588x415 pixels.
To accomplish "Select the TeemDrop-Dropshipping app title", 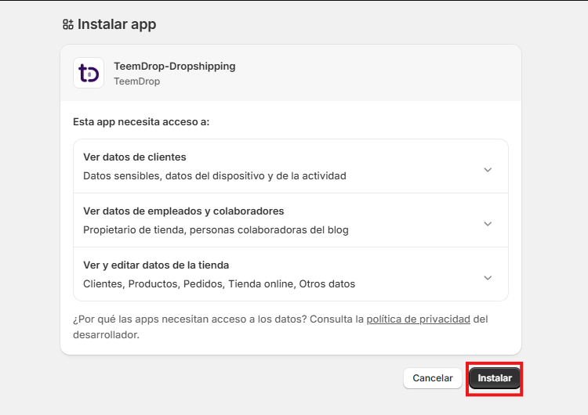I will (x=175, y=67).
